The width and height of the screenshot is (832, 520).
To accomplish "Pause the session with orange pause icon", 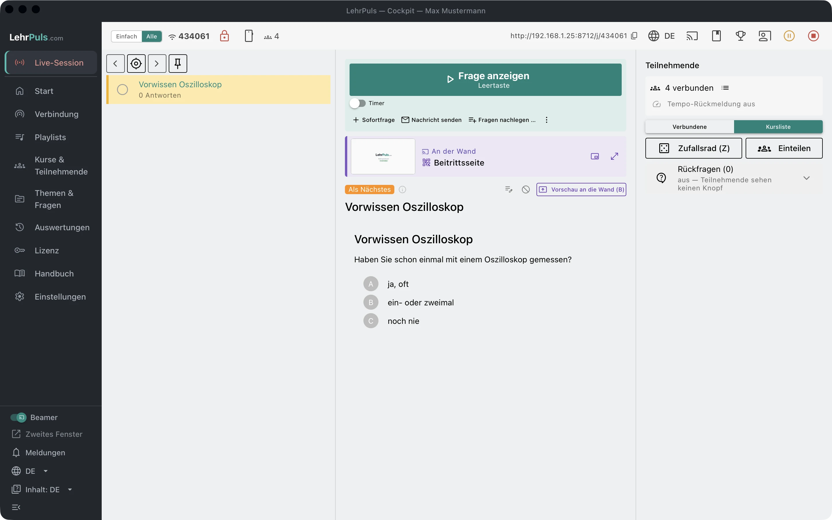I will click(789, 36).
